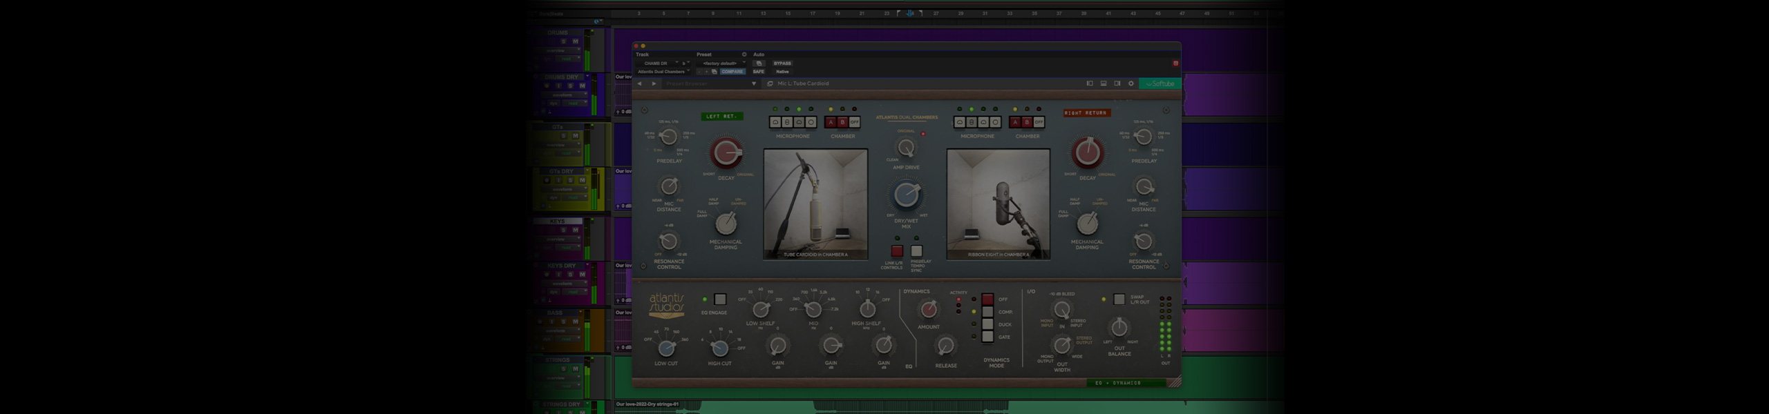Click the Tube Cardioid chamber image
Viewport: 1769px width, 414px height.
(815, 204)
